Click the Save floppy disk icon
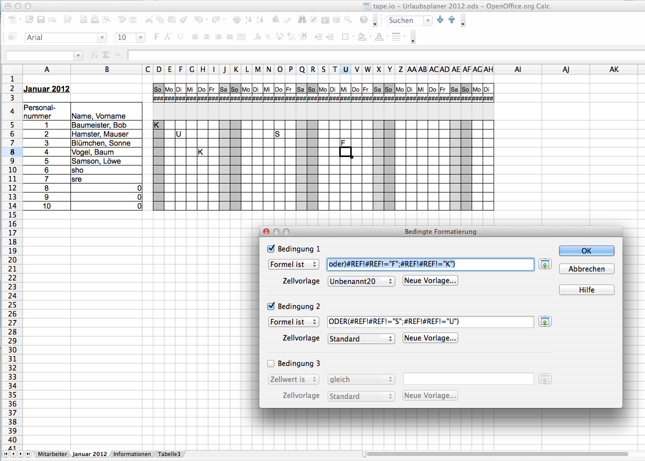The image size is (645, 461). 41,20
